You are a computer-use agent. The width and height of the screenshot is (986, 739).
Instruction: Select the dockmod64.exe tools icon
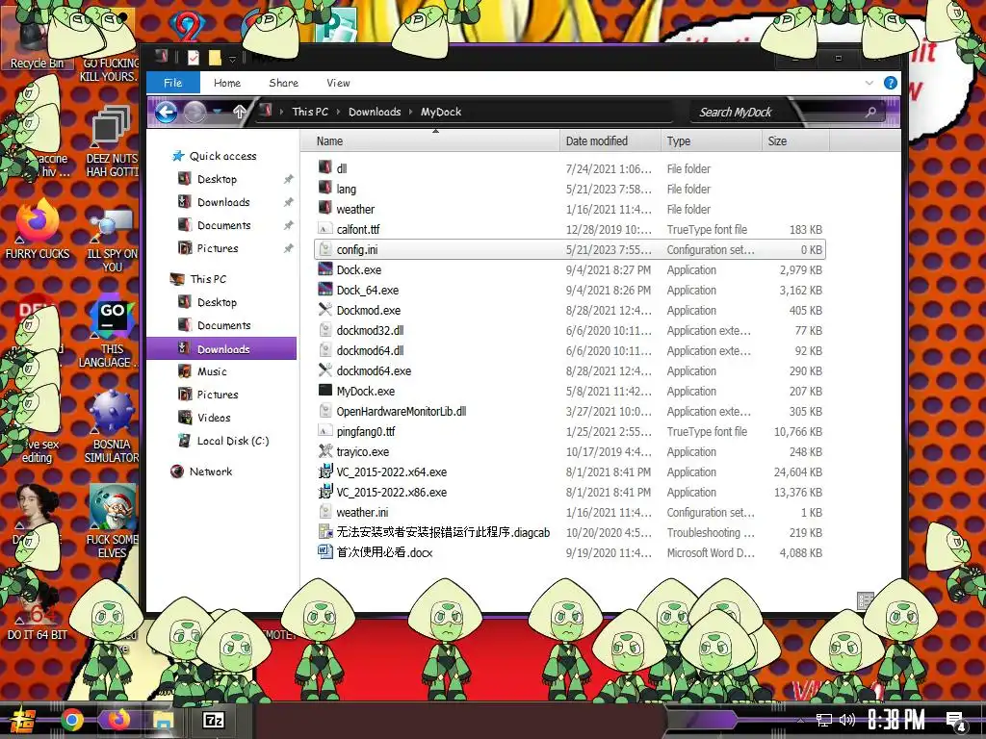pyautogui.click(x=325, y=370)
